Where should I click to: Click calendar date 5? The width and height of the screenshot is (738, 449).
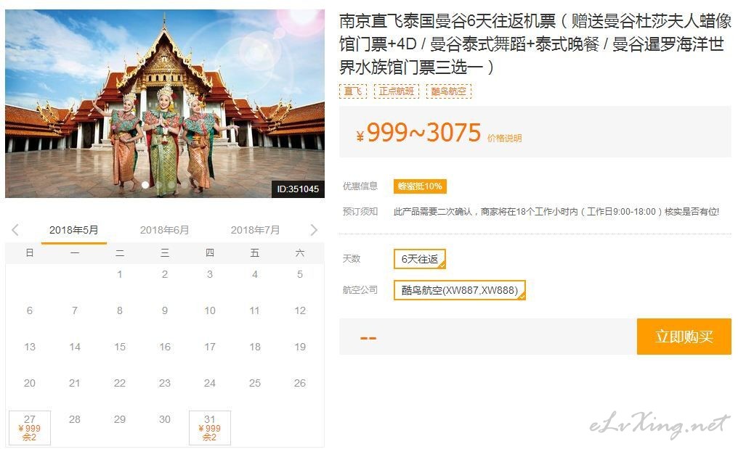click(x=300, y=274)
